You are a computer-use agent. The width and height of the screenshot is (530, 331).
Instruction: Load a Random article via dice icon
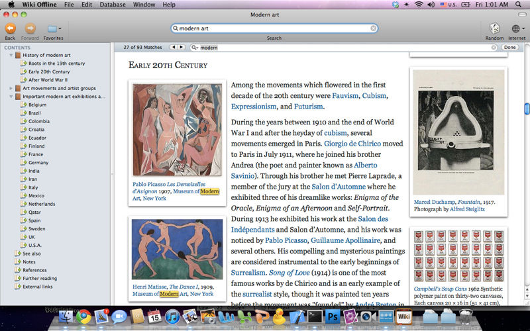coord(494,28)
